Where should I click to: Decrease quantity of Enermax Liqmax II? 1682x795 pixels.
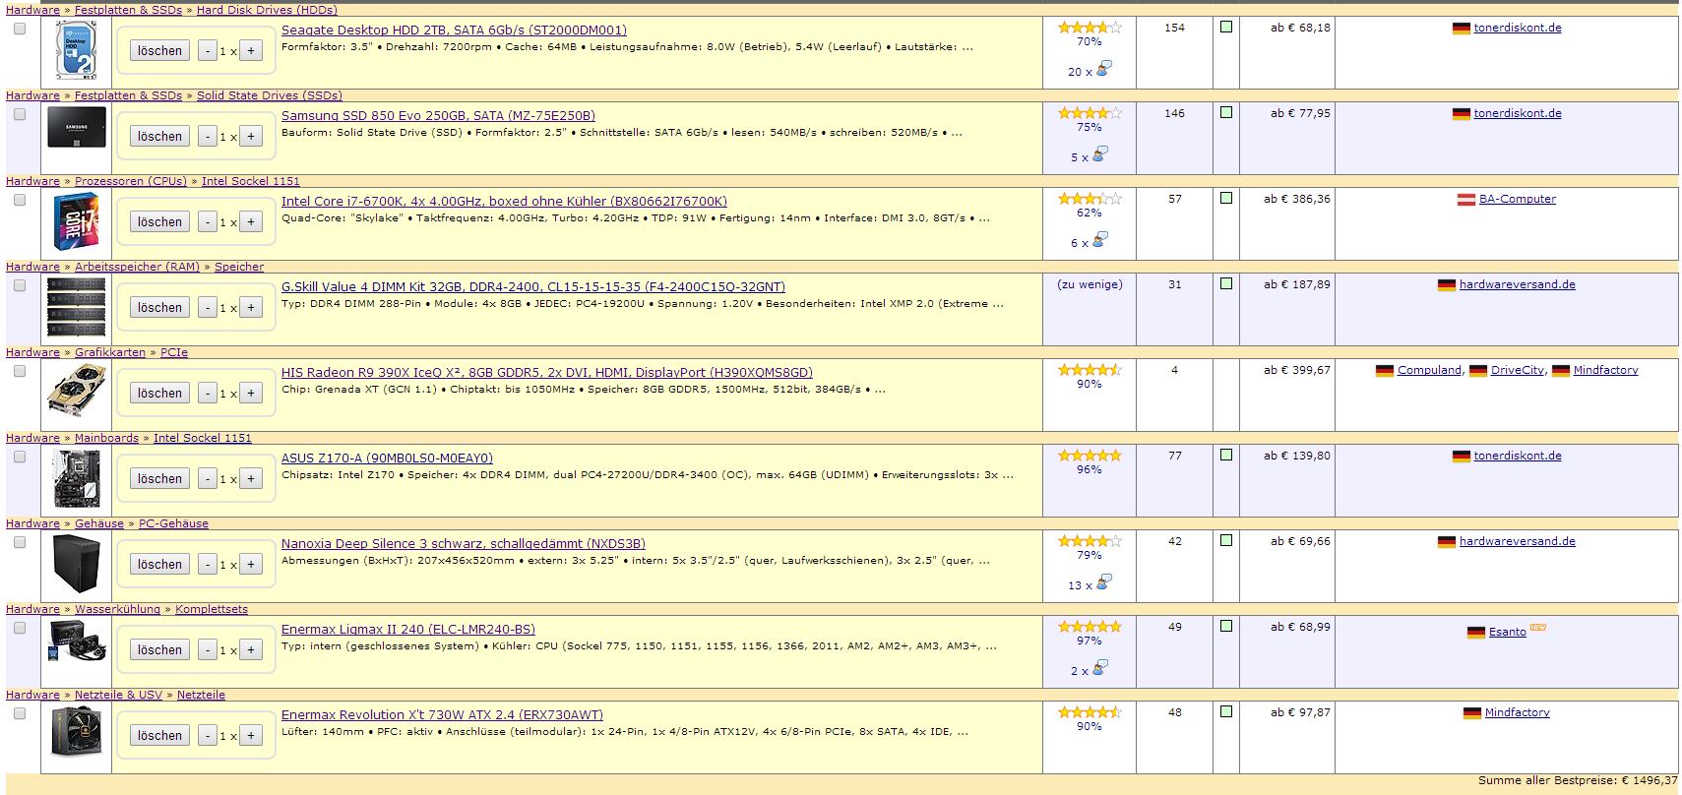[x=207, y=650]
